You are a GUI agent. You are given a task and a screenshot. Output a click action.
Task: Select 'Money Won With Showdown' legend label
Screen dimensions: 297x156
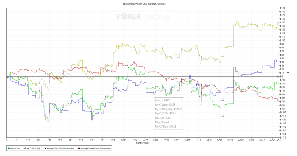pos(60,148)
